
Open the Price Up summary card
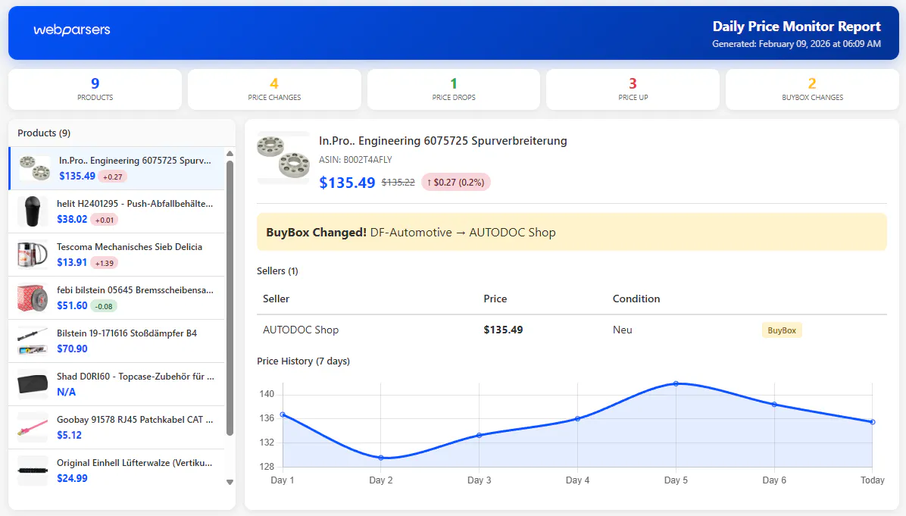tap(633, 89)
